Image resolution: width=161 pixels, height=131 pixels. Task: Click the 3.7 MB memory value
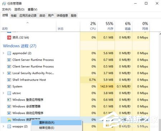(108, 73)
